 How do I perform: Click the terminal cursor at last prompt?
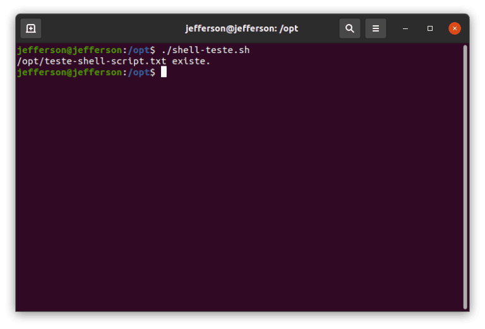164,72
